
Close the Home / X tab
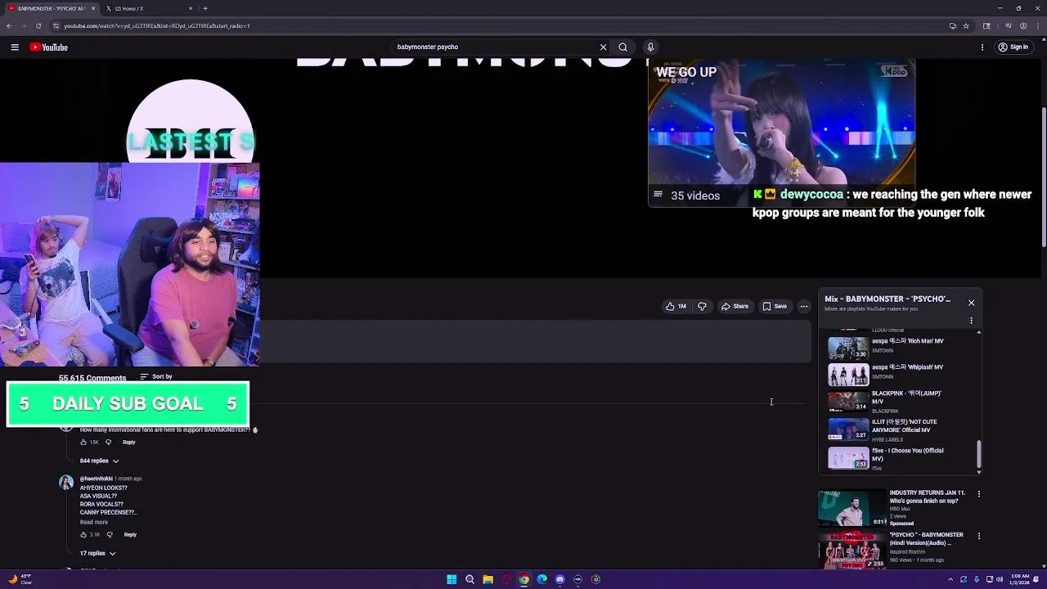point(191,8)
